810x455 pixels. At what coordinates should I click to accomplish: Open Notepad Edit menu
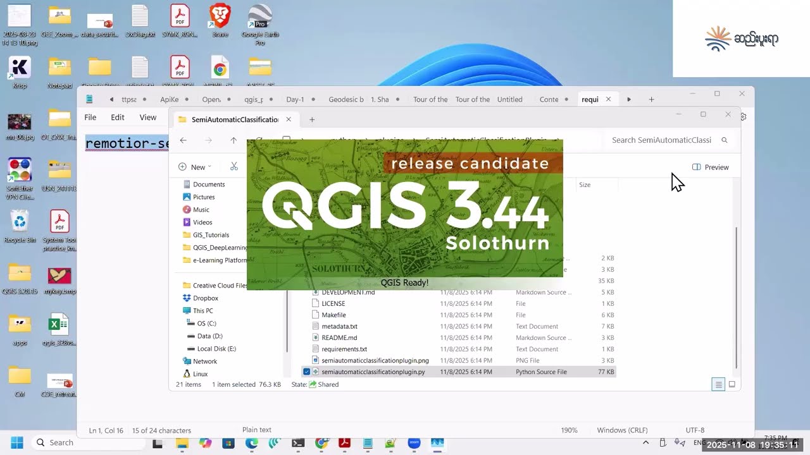118,117
